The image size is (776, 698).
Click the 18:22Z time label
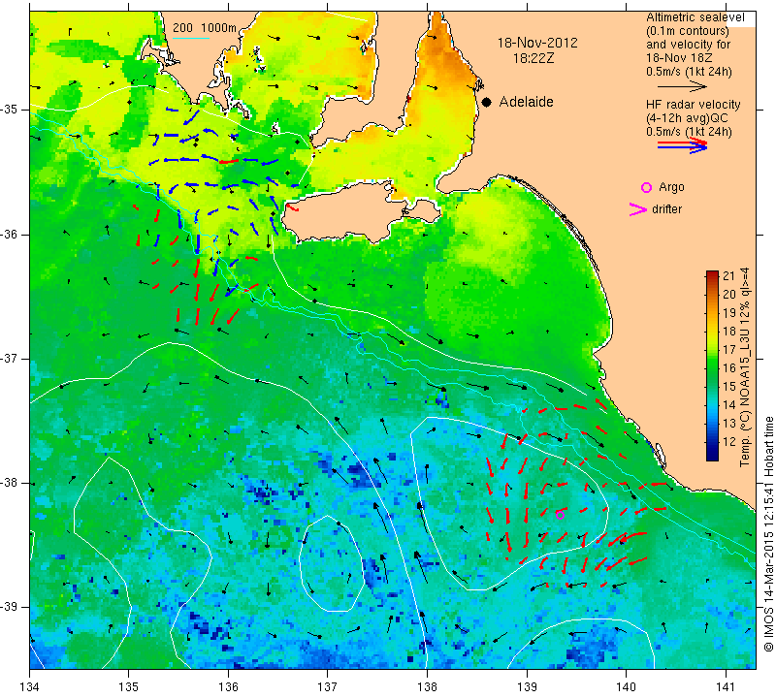point(533,59)
